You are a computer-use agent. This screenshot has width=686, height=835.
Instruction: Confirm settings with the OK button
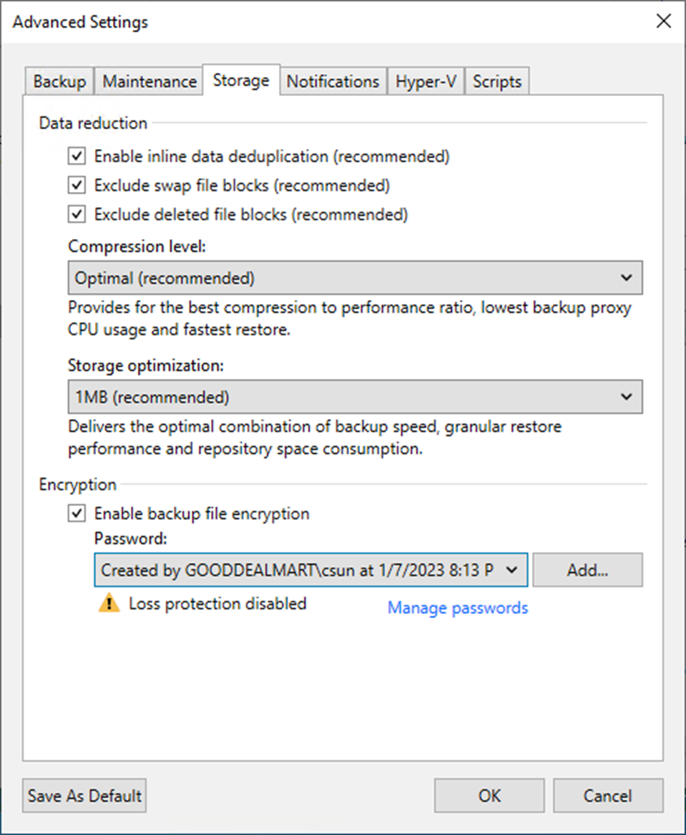489,796
